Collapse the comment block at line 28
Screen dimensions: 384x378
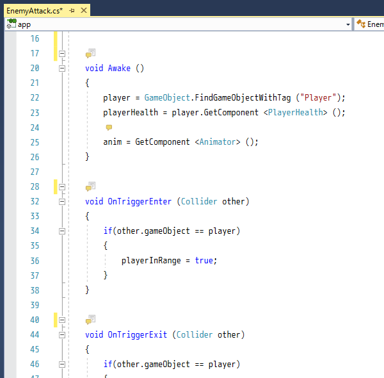(x=62, y=187)
